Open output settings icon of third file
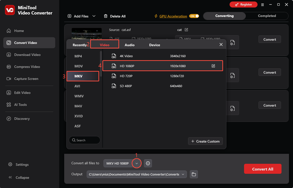 coord(233,108)
